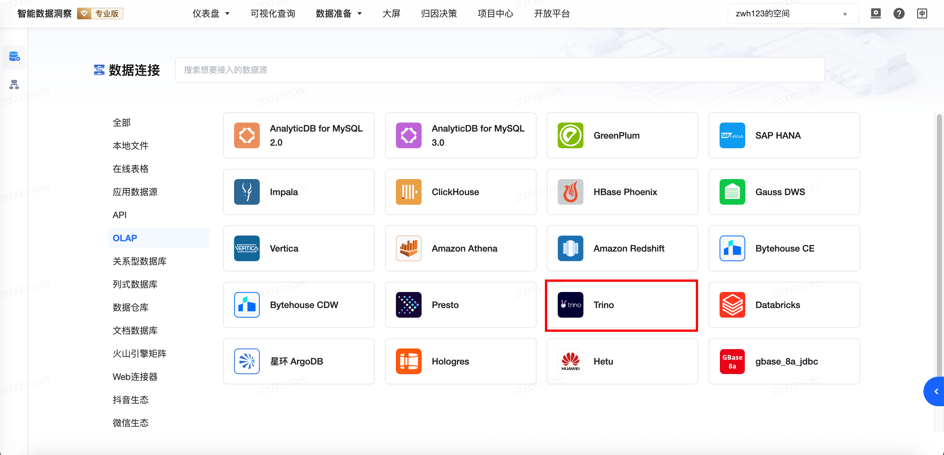Click the Amazon Redshift blue icon
This screenshot has height=455, width=944.
pos(570,248)
